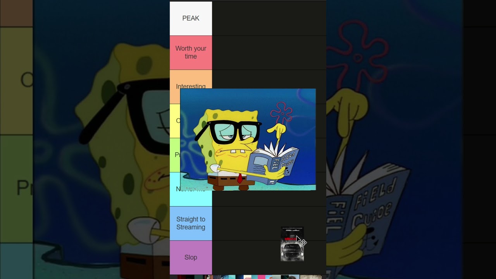Click the car movie poster being dragged
Viewport: 496px width, 279px height.
[292, 244]
